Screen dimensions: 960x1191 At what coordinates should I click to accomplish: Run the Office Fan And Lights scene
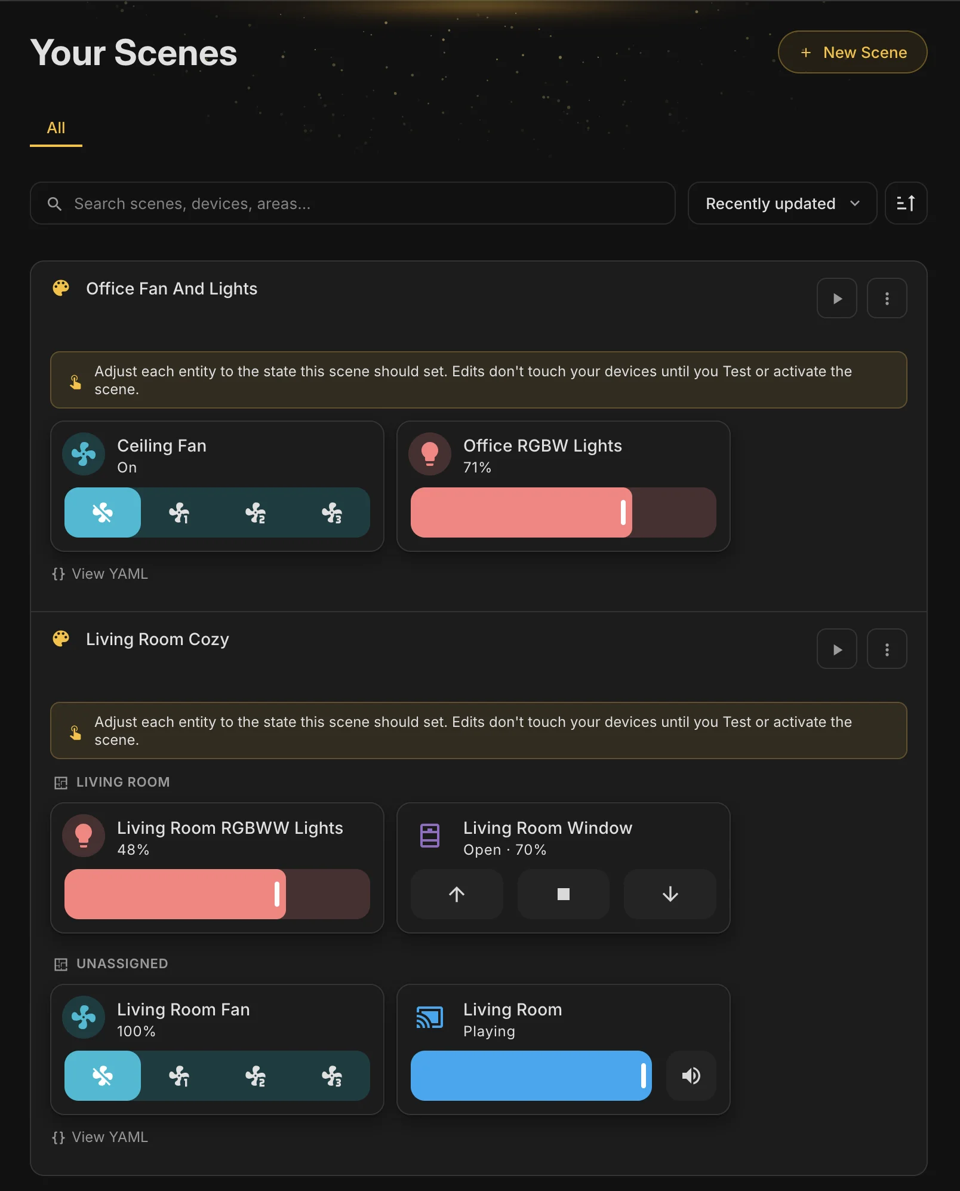[836, 298]
